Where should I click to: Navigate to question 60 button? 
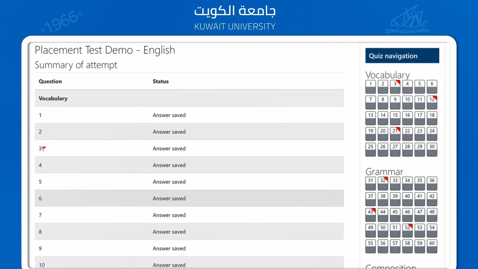(x=432, y=247)
